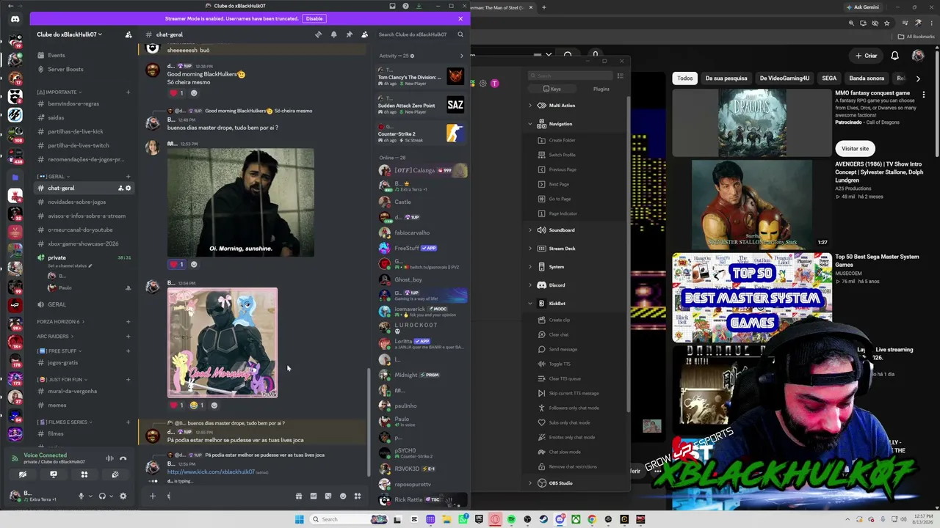Open Discord help icon in title bar
The height and width of the screenshot is (528, 940).
(x=405, y=6)
